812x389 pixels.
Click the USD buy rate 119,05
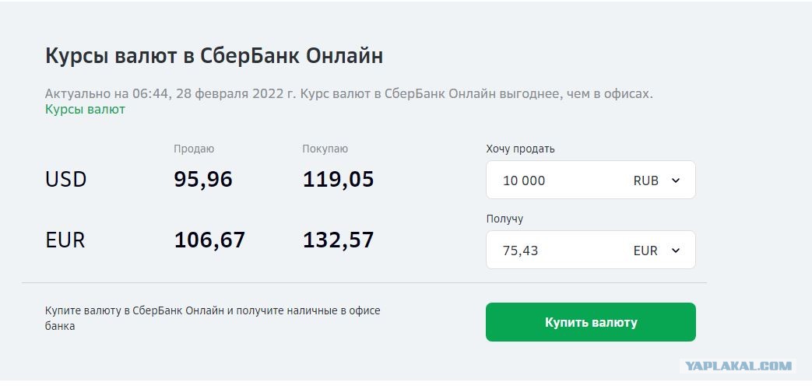coord(338,180)
